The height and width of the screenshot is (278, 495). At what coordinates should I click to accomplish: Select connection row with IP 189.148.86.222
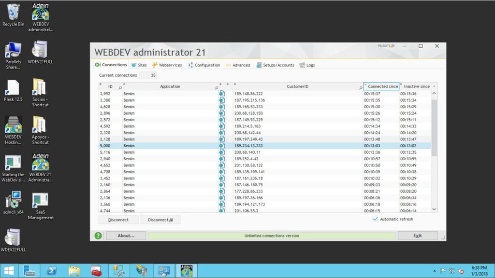coord(265,94)
